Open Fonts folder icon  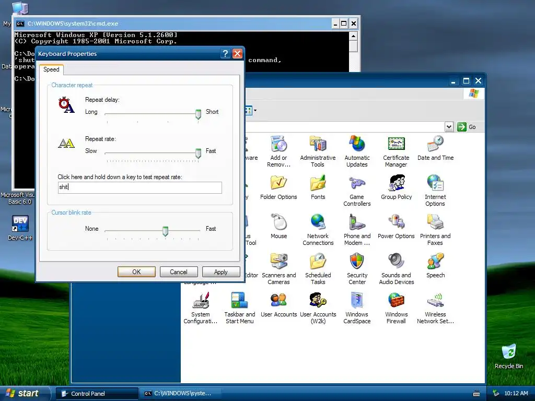click(318, 187)
